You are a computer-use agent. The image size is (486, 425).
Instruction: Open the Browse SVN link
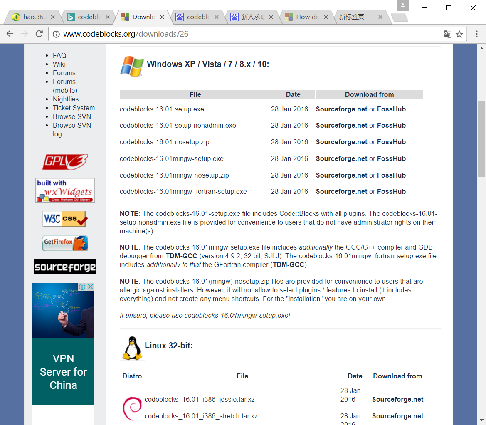(72, 116)
